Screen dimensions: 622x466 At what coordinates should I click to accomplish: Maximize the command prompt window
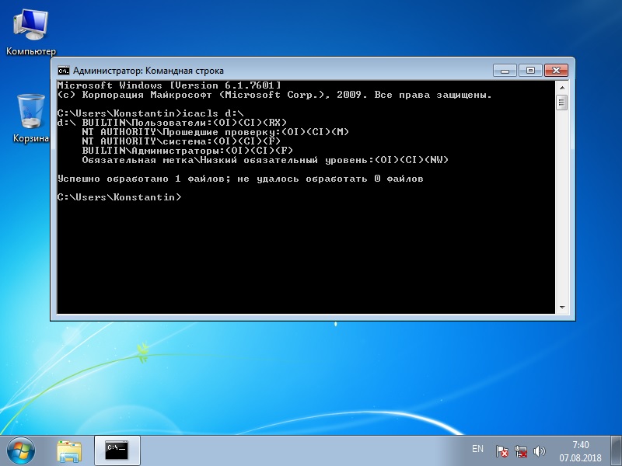point(529,70)
